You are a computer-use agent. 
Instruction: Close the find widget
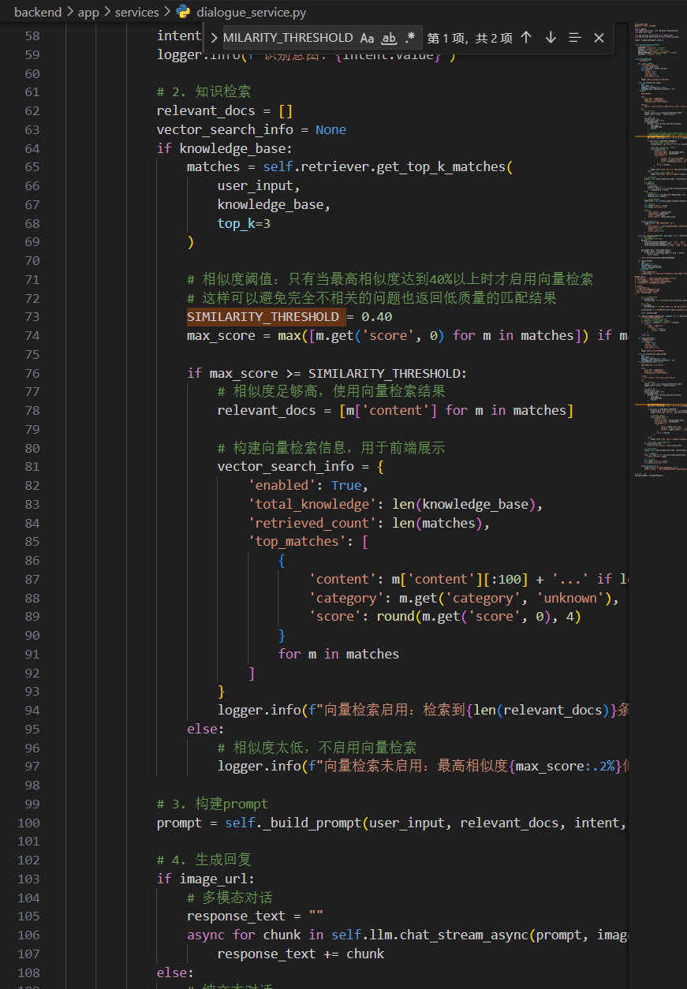tap(599, 38)
